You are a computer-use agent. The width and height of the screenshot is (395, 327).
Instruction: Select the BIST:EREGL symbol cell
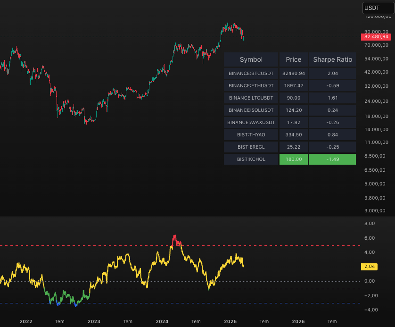pyautogui.click(x=251, y=147)
